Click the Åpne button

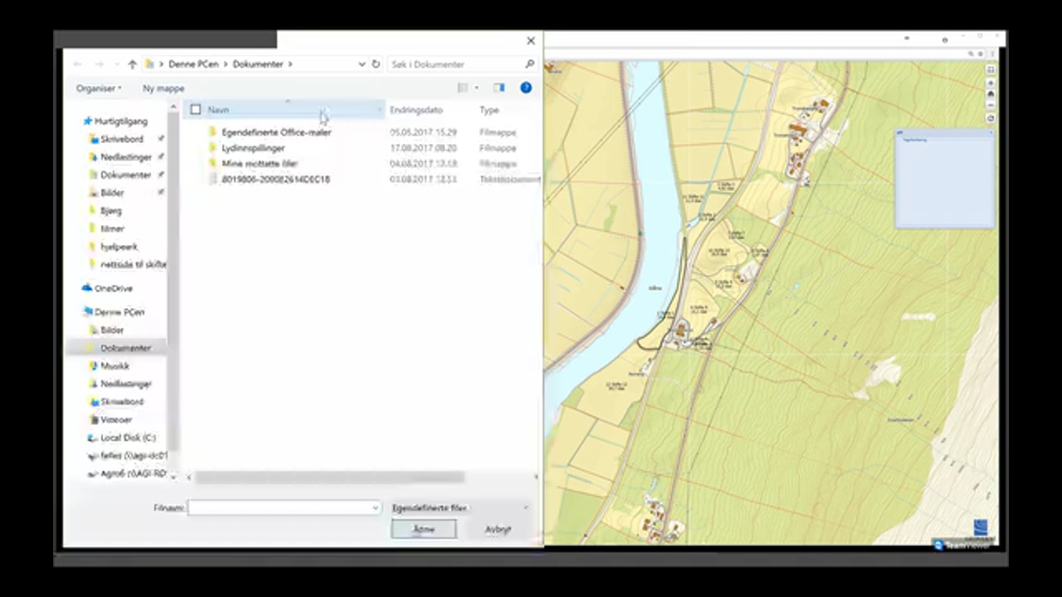pos(424,529)
